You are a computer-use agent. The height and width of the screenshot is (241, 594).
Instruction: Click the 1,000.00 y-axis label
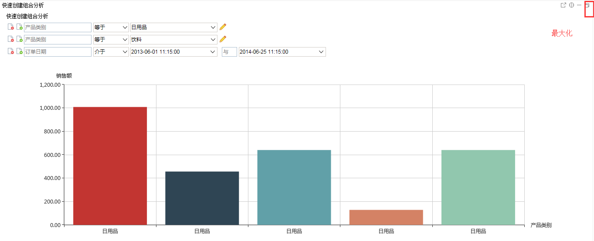pyautogui.click(x=50, y=108)
